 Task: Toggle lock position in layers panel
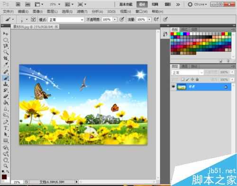click(x=192, y=79)
